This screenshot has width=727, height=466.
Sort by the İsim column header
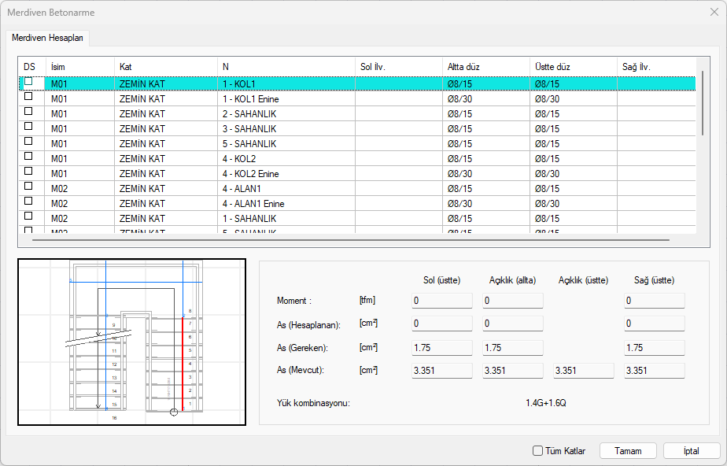pos(79,66)
